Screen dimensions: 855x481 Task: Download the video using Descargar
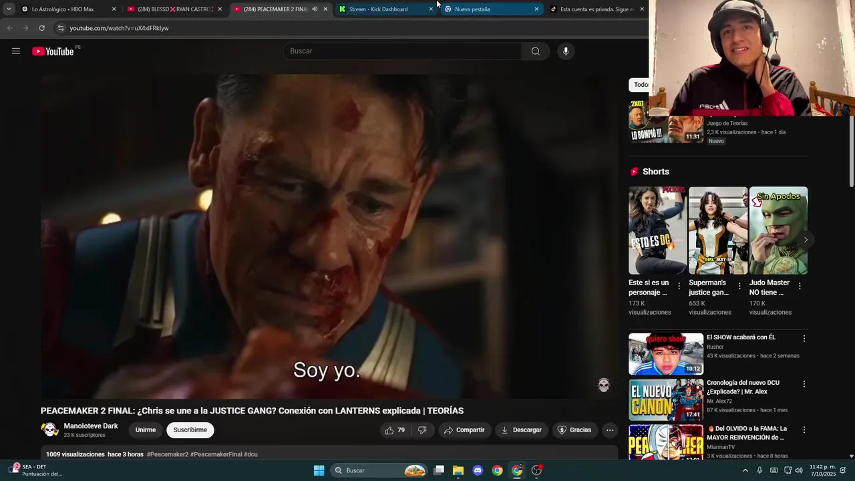(522, 430)
